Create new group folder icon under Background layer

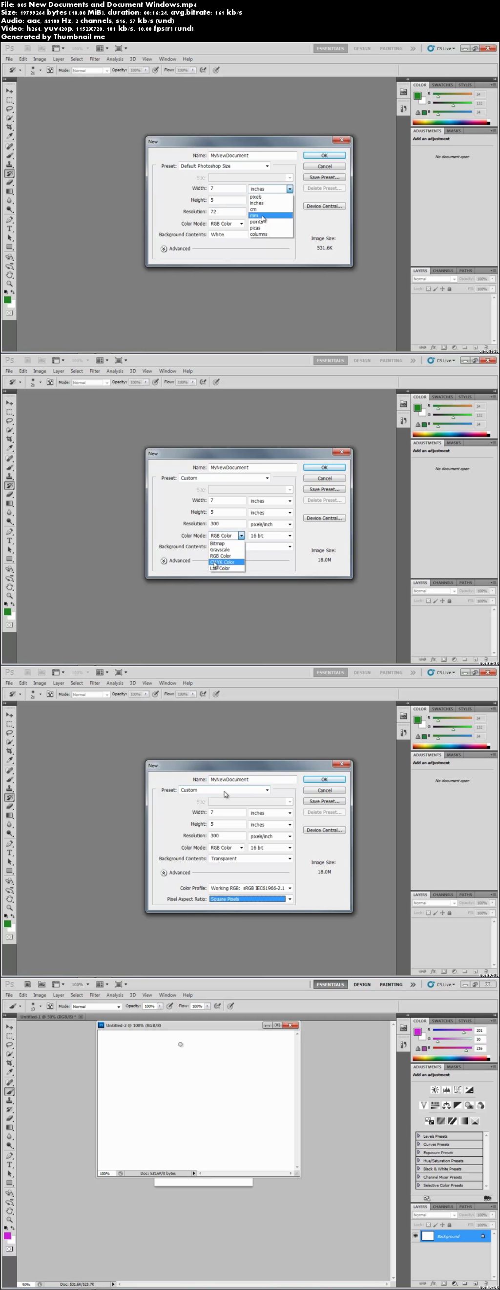(x=465, y=1284)
